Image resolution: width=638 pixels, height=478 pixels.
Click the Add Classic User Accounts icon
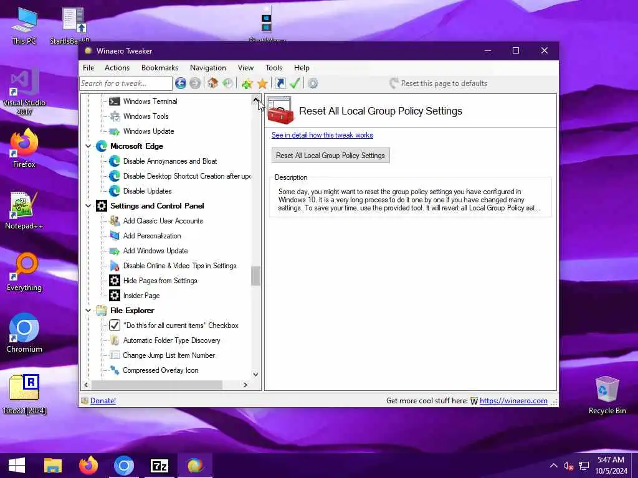tap(115, 221)
